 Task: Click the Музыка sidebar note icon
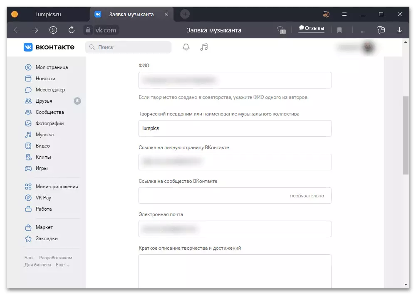pyautogui.click(x=28, y=135)
